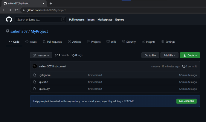Switch to the repository Issues tab
This screenshot has width=206, height=122.
[31, 42]
